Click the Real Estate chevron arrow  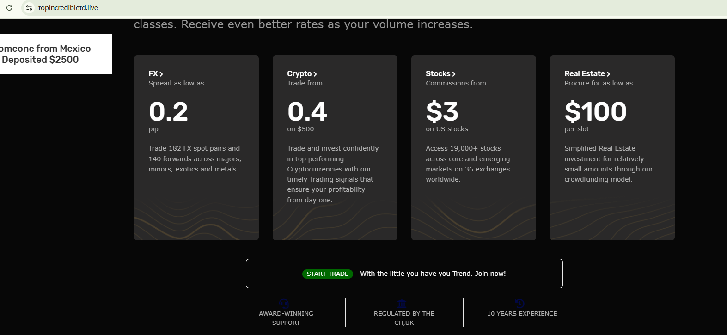(608, 74)
